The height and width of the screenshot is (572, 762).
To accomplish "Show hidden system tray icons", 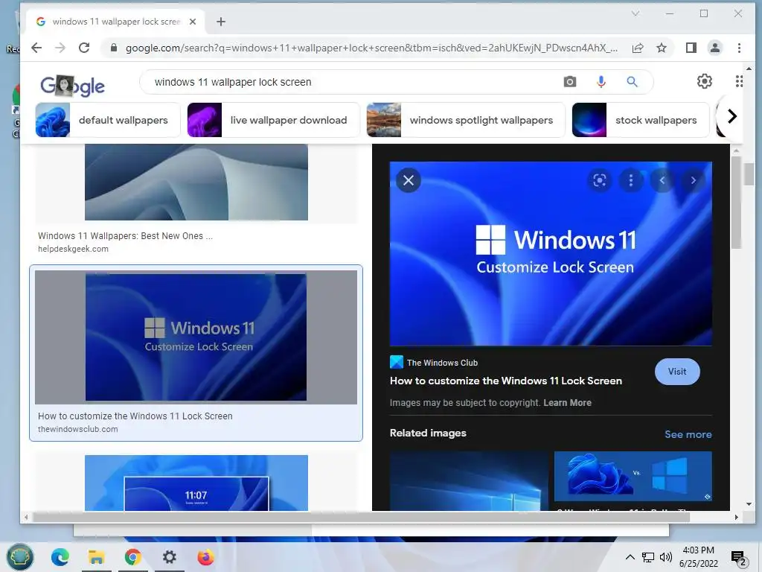I will (x=630, y=557).
